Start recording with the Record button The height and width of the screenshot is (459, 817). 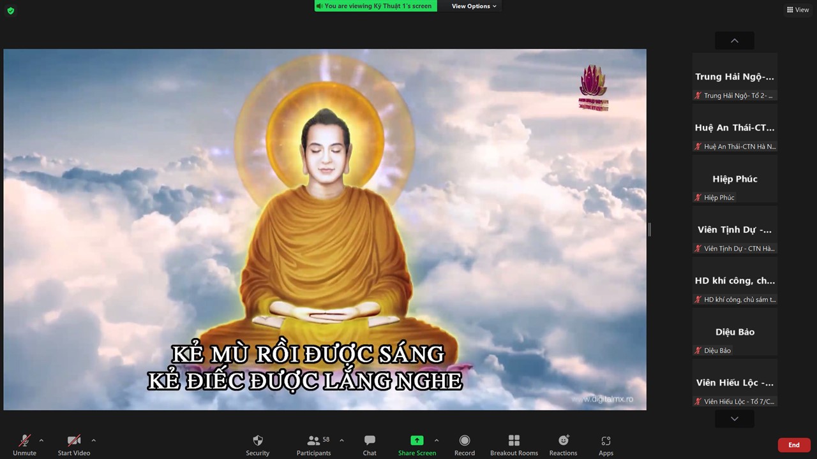point(465,444)
